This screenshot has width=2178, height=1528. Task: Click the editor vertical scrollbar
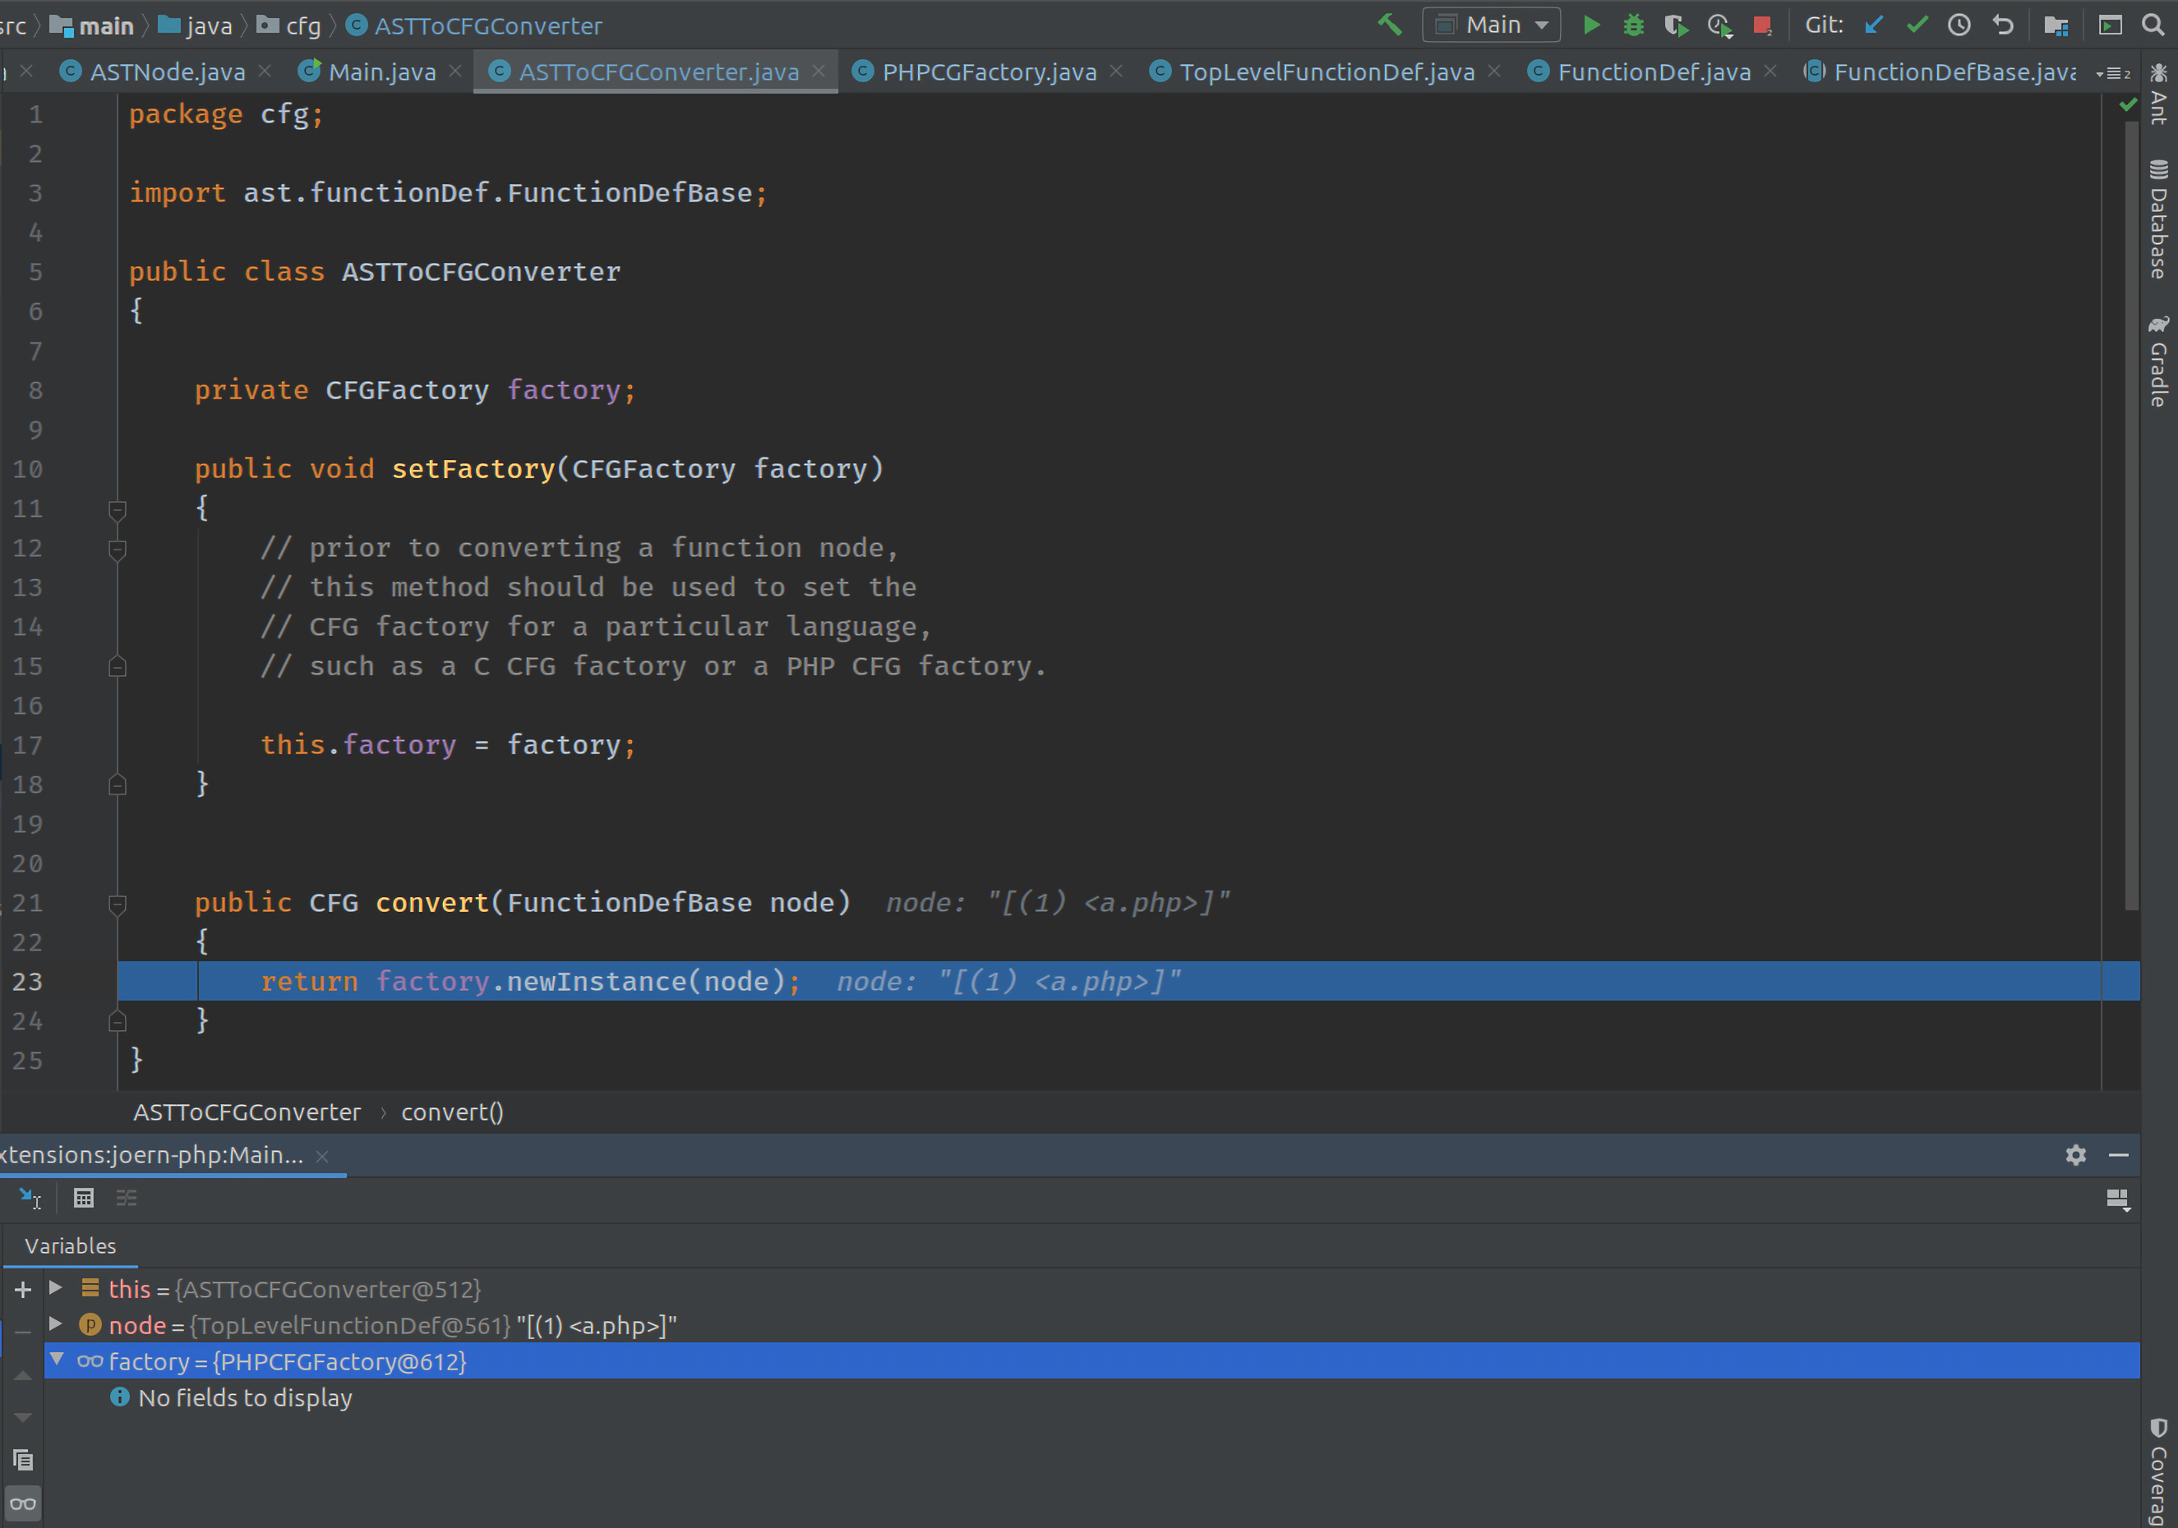[x=2131, y=517]
